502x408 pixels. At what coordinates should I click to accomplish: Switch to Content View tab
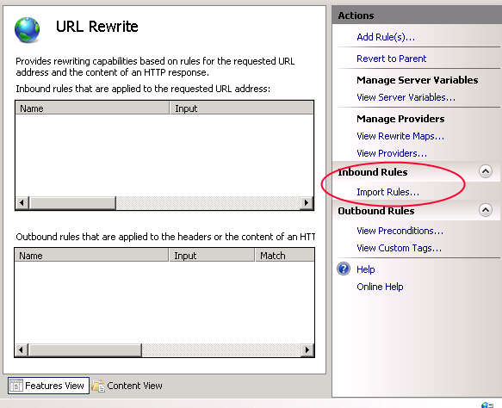(x=127, y=386)
